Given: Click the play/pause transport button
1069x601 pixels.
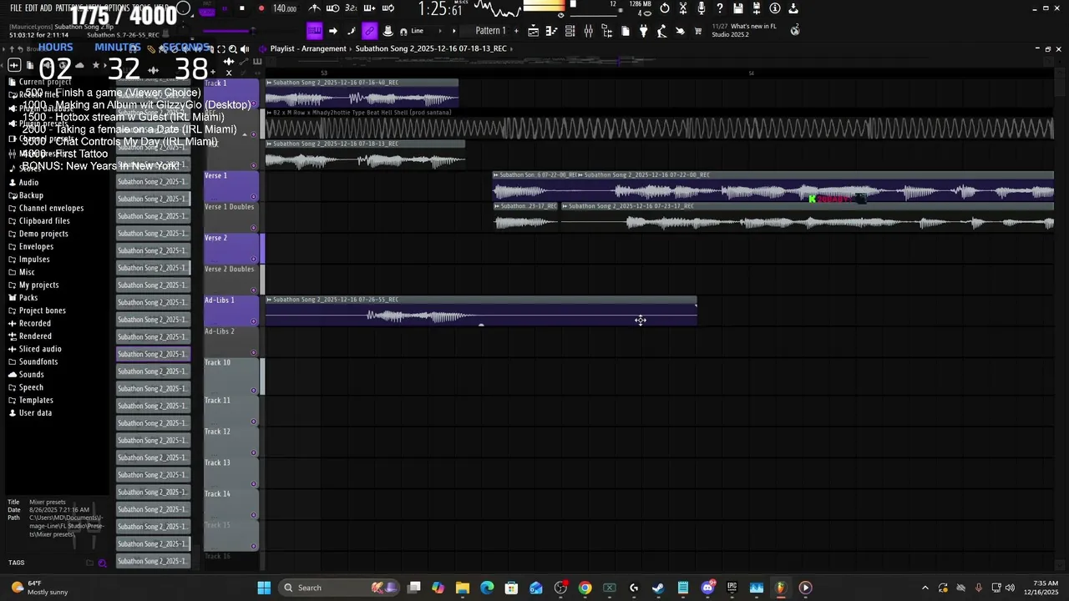Looking at the screenshot, I should pos(224,8).
